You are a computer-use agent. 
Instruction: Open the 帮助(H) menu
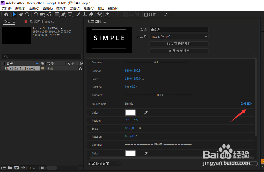[x=113, y=9]
